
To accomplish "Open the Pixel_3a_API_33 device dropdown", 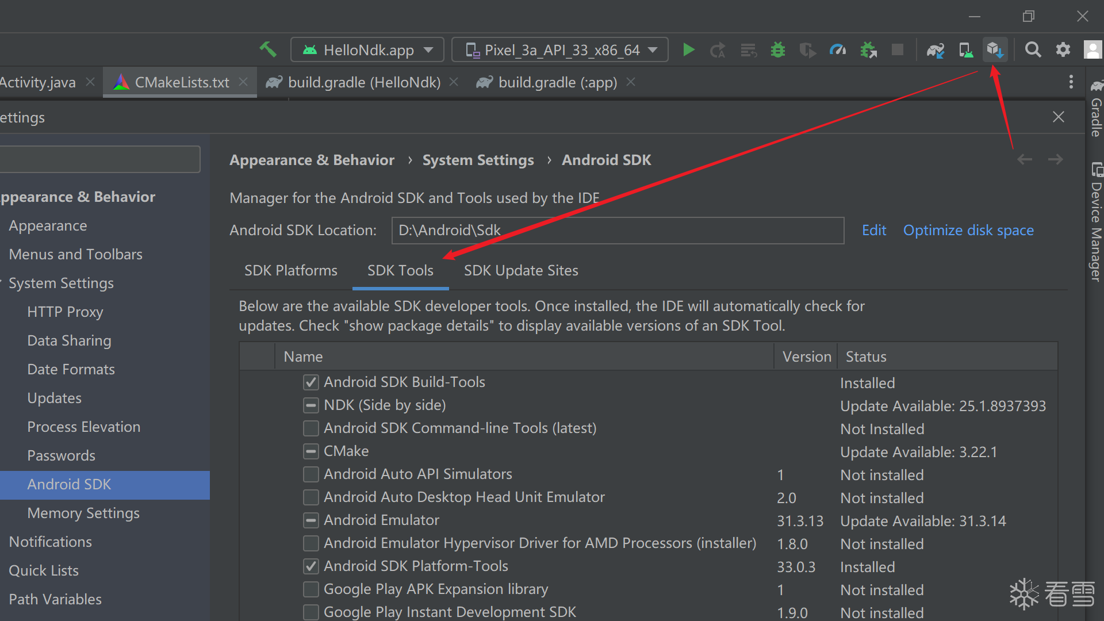I will click(x=560, y=50).
